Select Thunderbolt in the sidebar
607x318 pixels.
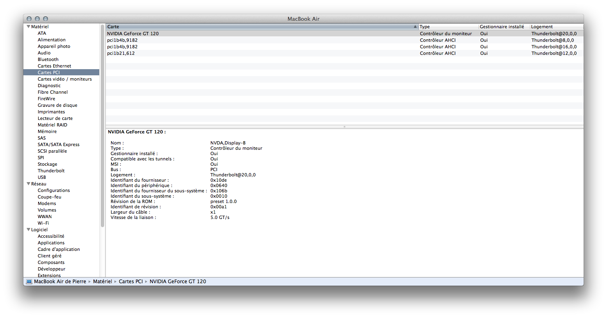click(51, 171)
